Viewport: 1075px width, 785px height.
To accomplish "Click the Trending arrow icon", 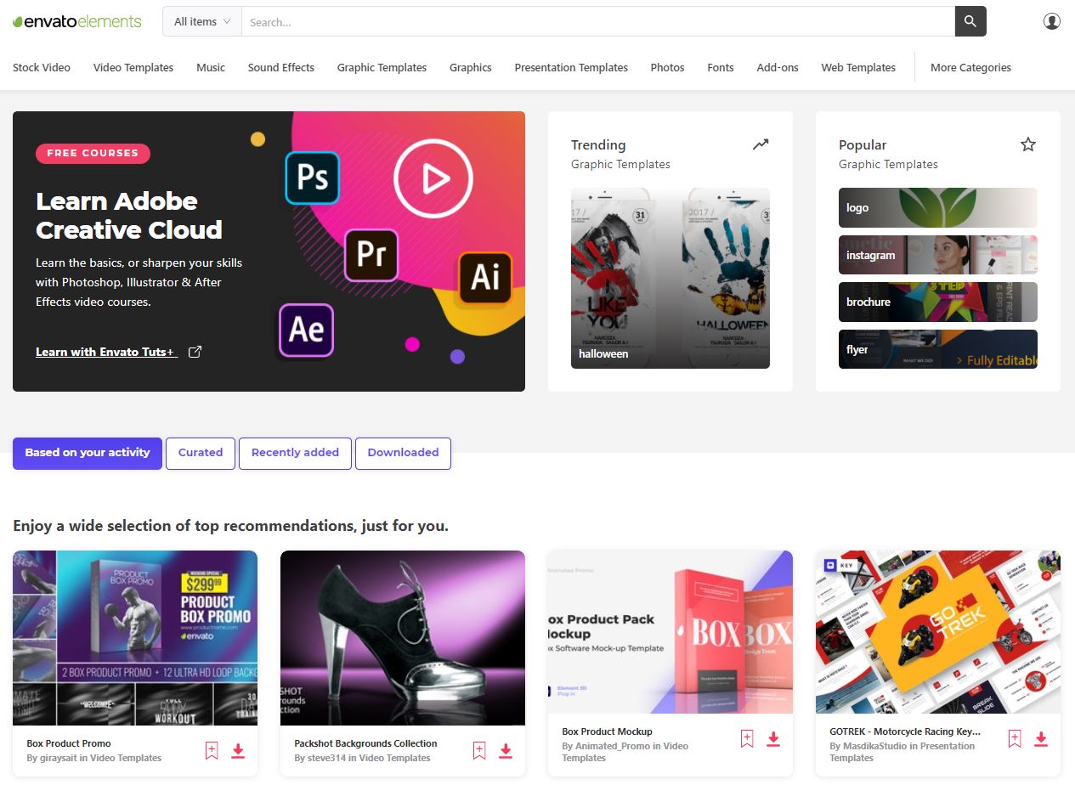I will point(761,144).
